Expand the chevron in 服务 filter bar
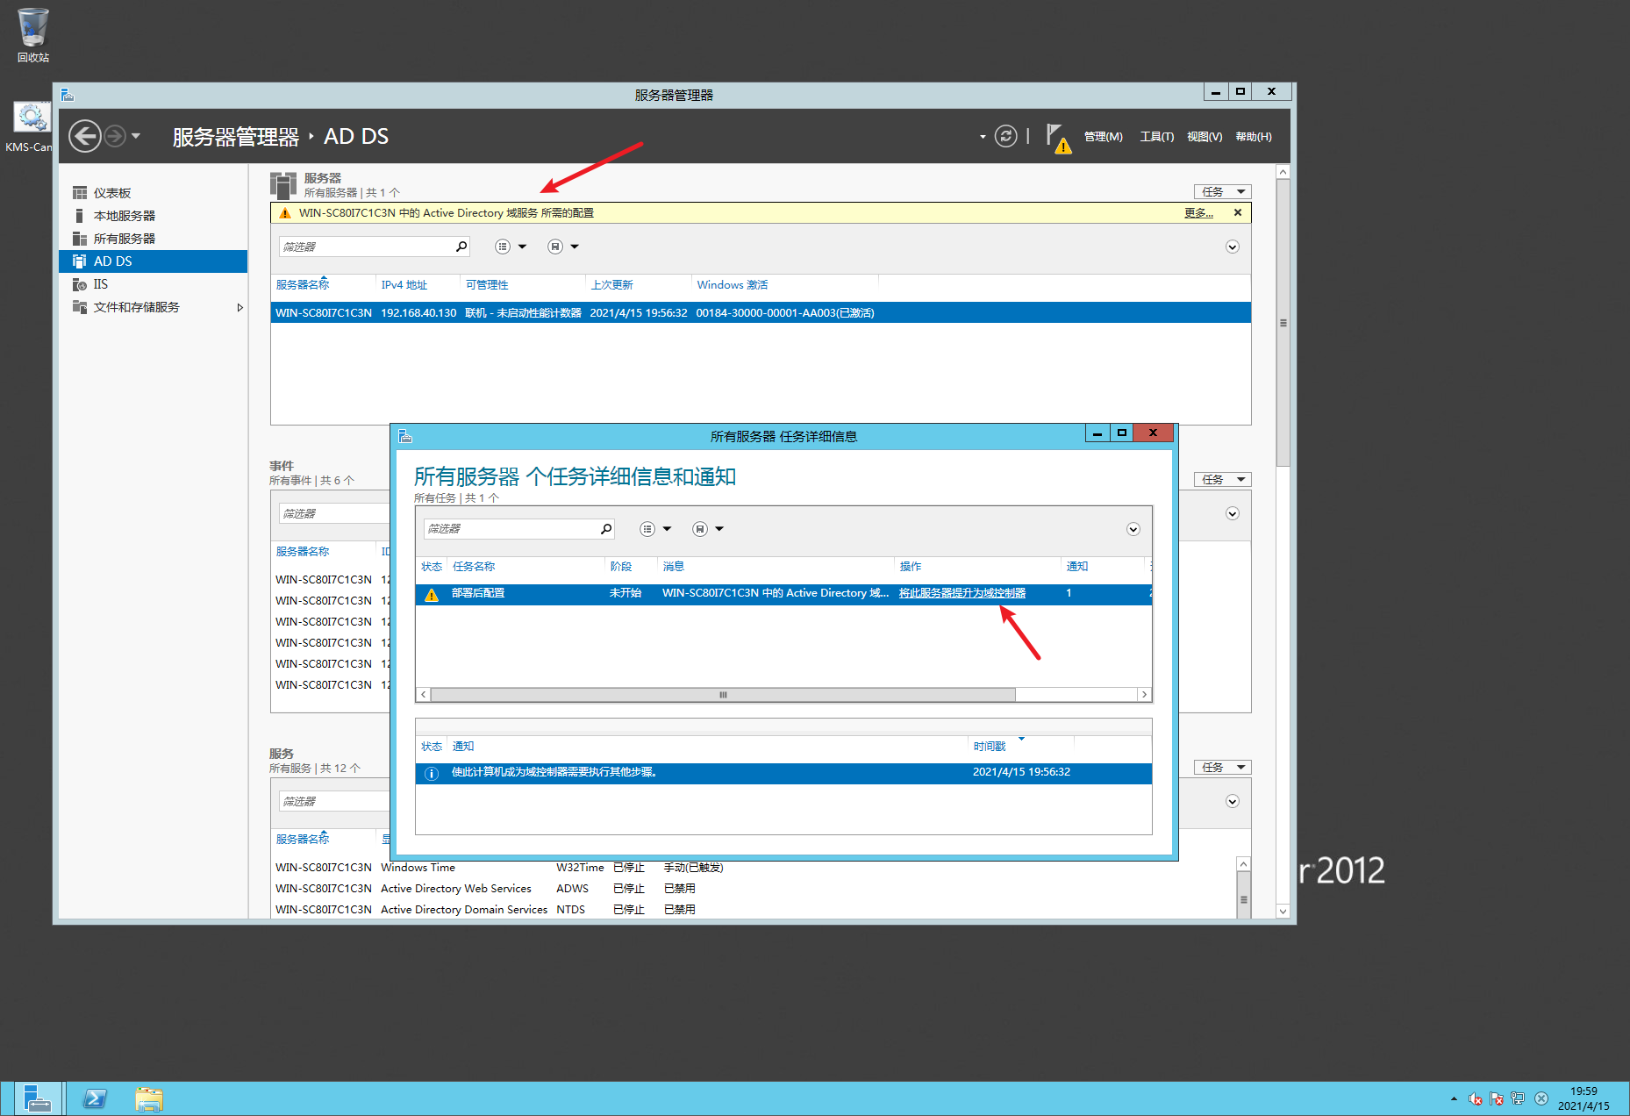 click(x=1233, y=801)
